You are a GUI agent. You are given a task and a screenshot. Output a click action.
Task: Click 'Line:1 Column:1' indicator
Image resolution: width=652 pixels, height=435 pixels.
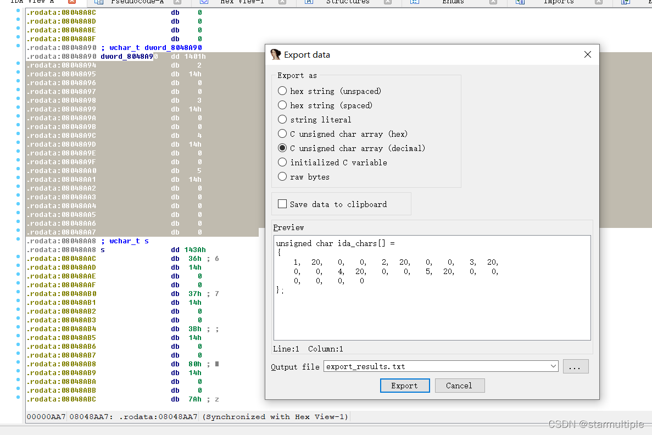[x=308, y=349]
